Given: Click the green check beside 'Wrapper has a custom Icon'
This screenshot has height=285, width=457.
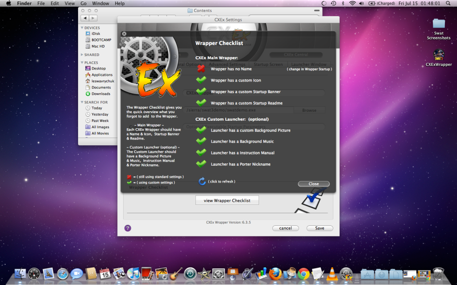Looking at the screenshot, I should 201,80.
